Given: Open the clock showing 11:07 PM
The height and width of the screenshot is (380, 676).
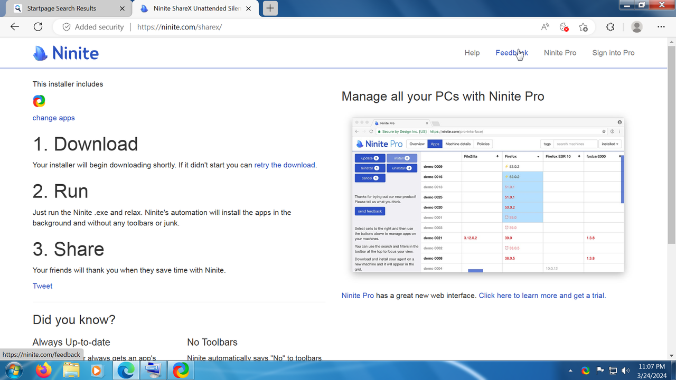Looking at the screenshot, I should (x=651, y=370).
